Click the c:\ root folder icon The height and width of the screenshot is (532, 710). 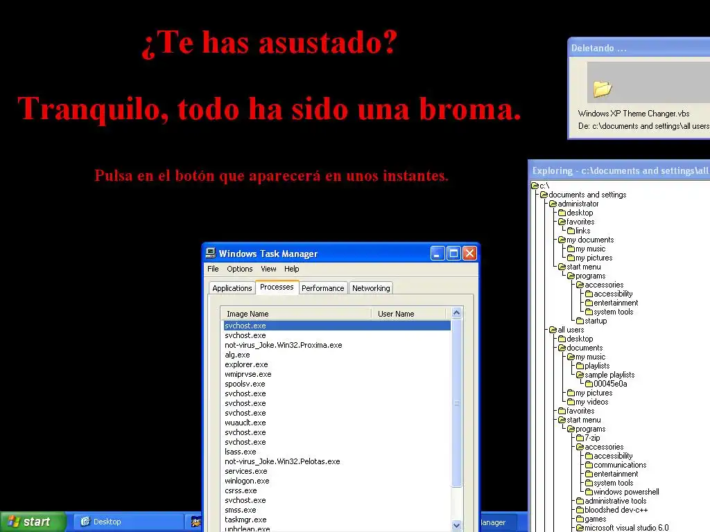pos(535,186)
